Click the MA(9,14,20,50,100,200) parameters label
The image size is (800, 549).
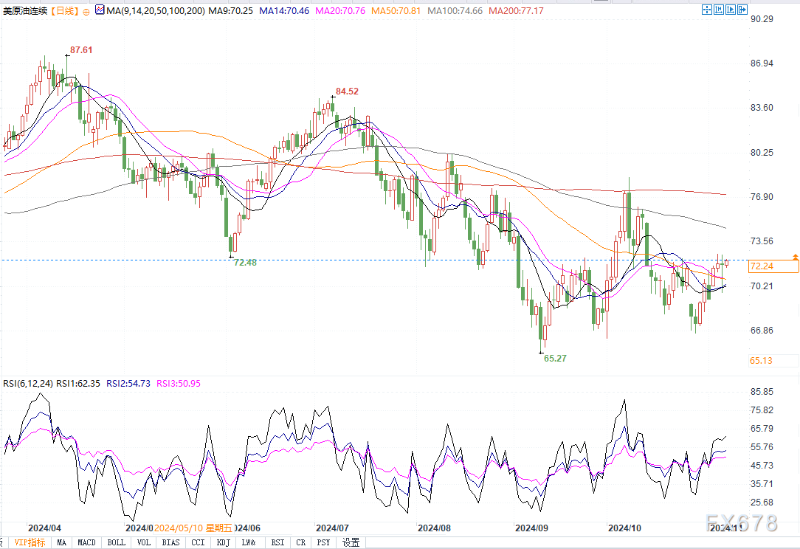click(x=156, y=11)
